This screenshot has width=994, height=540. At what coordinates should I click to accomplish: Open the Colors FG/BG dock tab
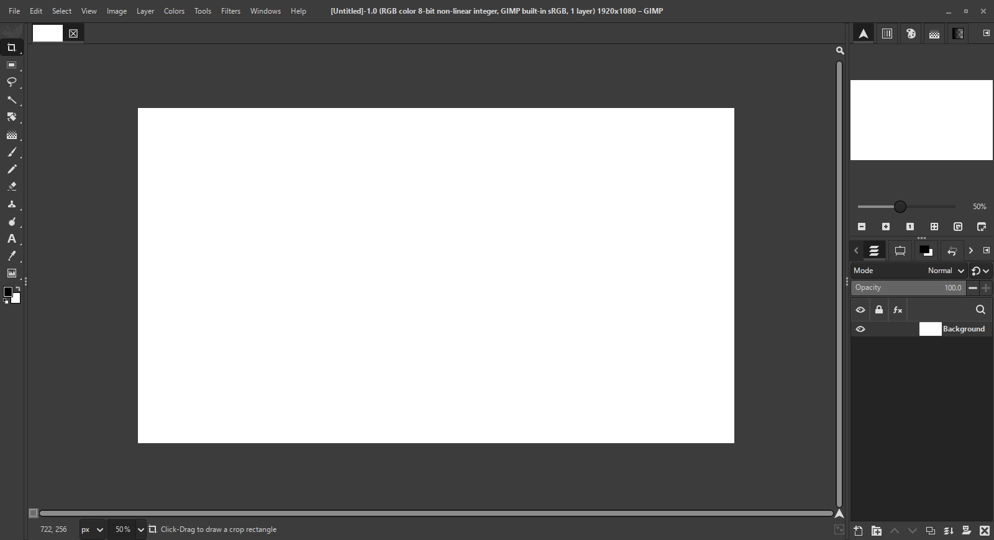coord(926,251)
